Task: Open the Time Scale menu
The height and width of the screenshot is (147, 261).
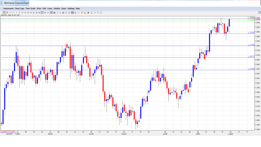Action: [30, 9]
